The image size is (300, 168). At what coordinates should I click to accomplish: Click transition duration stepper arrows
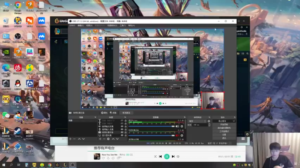[209, 125]
